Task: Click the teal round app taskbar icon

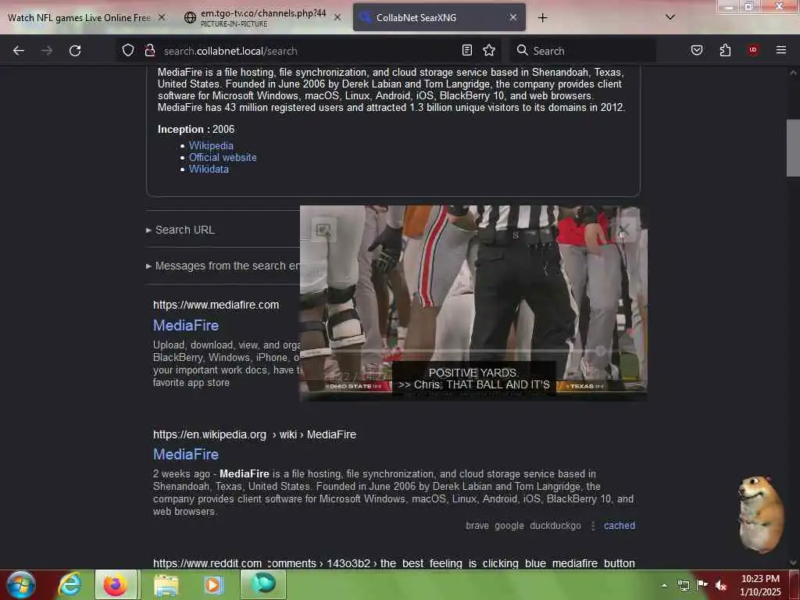Action: tap(262, 584)
